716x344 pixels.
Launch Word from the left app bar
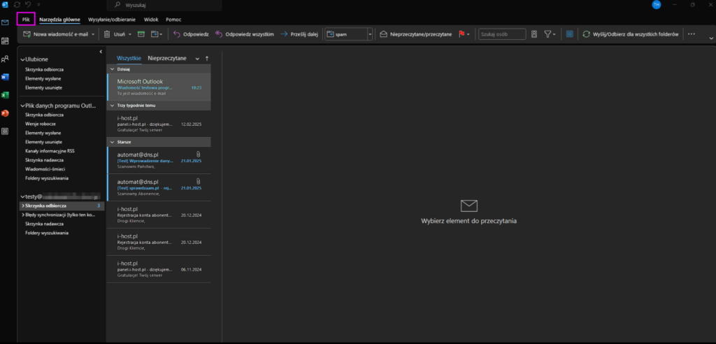[x=5, y=77]
